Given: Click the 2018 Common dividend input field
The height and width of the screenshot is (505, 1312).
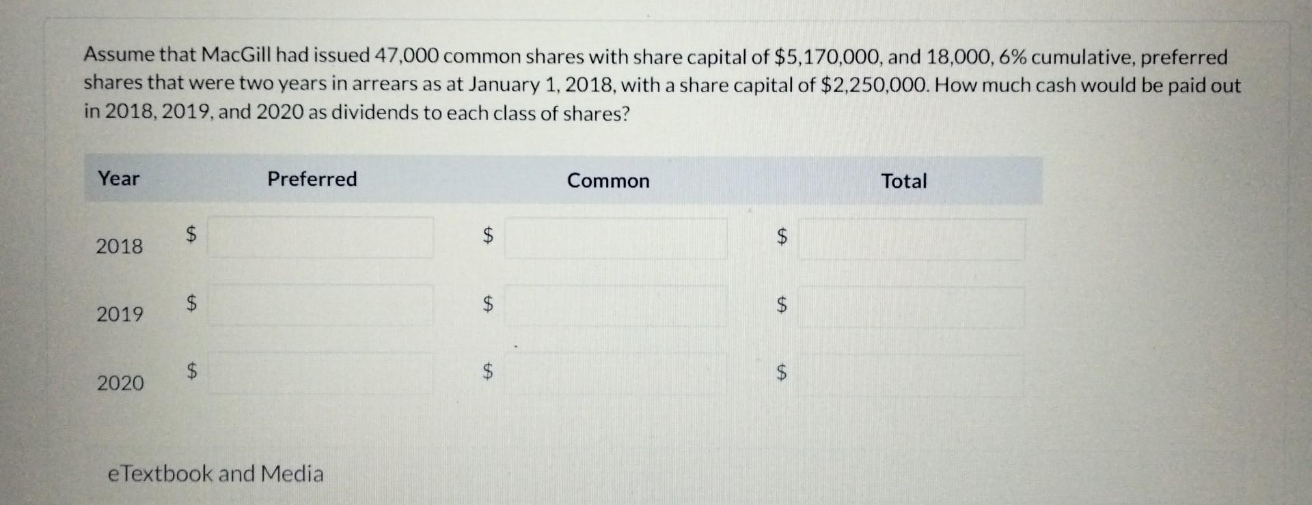Looking at the screenshot, I should pyautogui.click(x=616, y=238).
